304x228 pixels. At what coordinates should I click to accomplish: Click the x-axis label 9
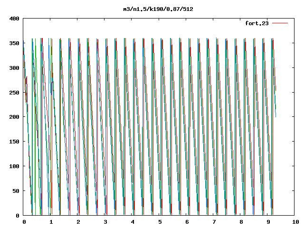click(x=268, y=222)
